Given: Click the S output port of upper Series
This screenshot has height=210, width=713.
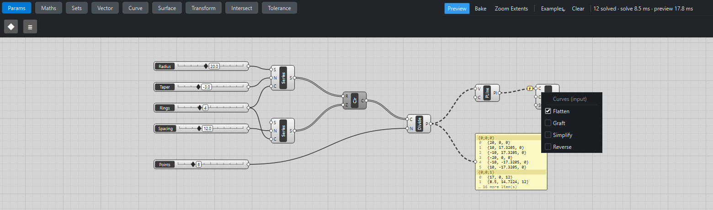Looking at the screenshot, I should click(295, 78).
